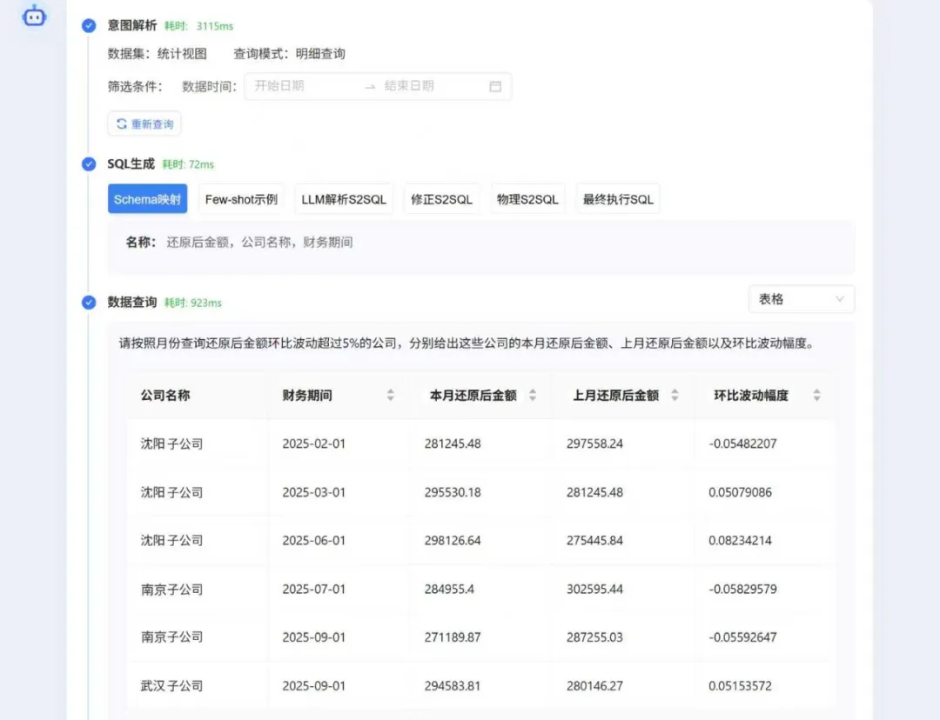940x720 pixels.
Task: Switch to the 物理S2SQL tab
Action: point(527,198)
